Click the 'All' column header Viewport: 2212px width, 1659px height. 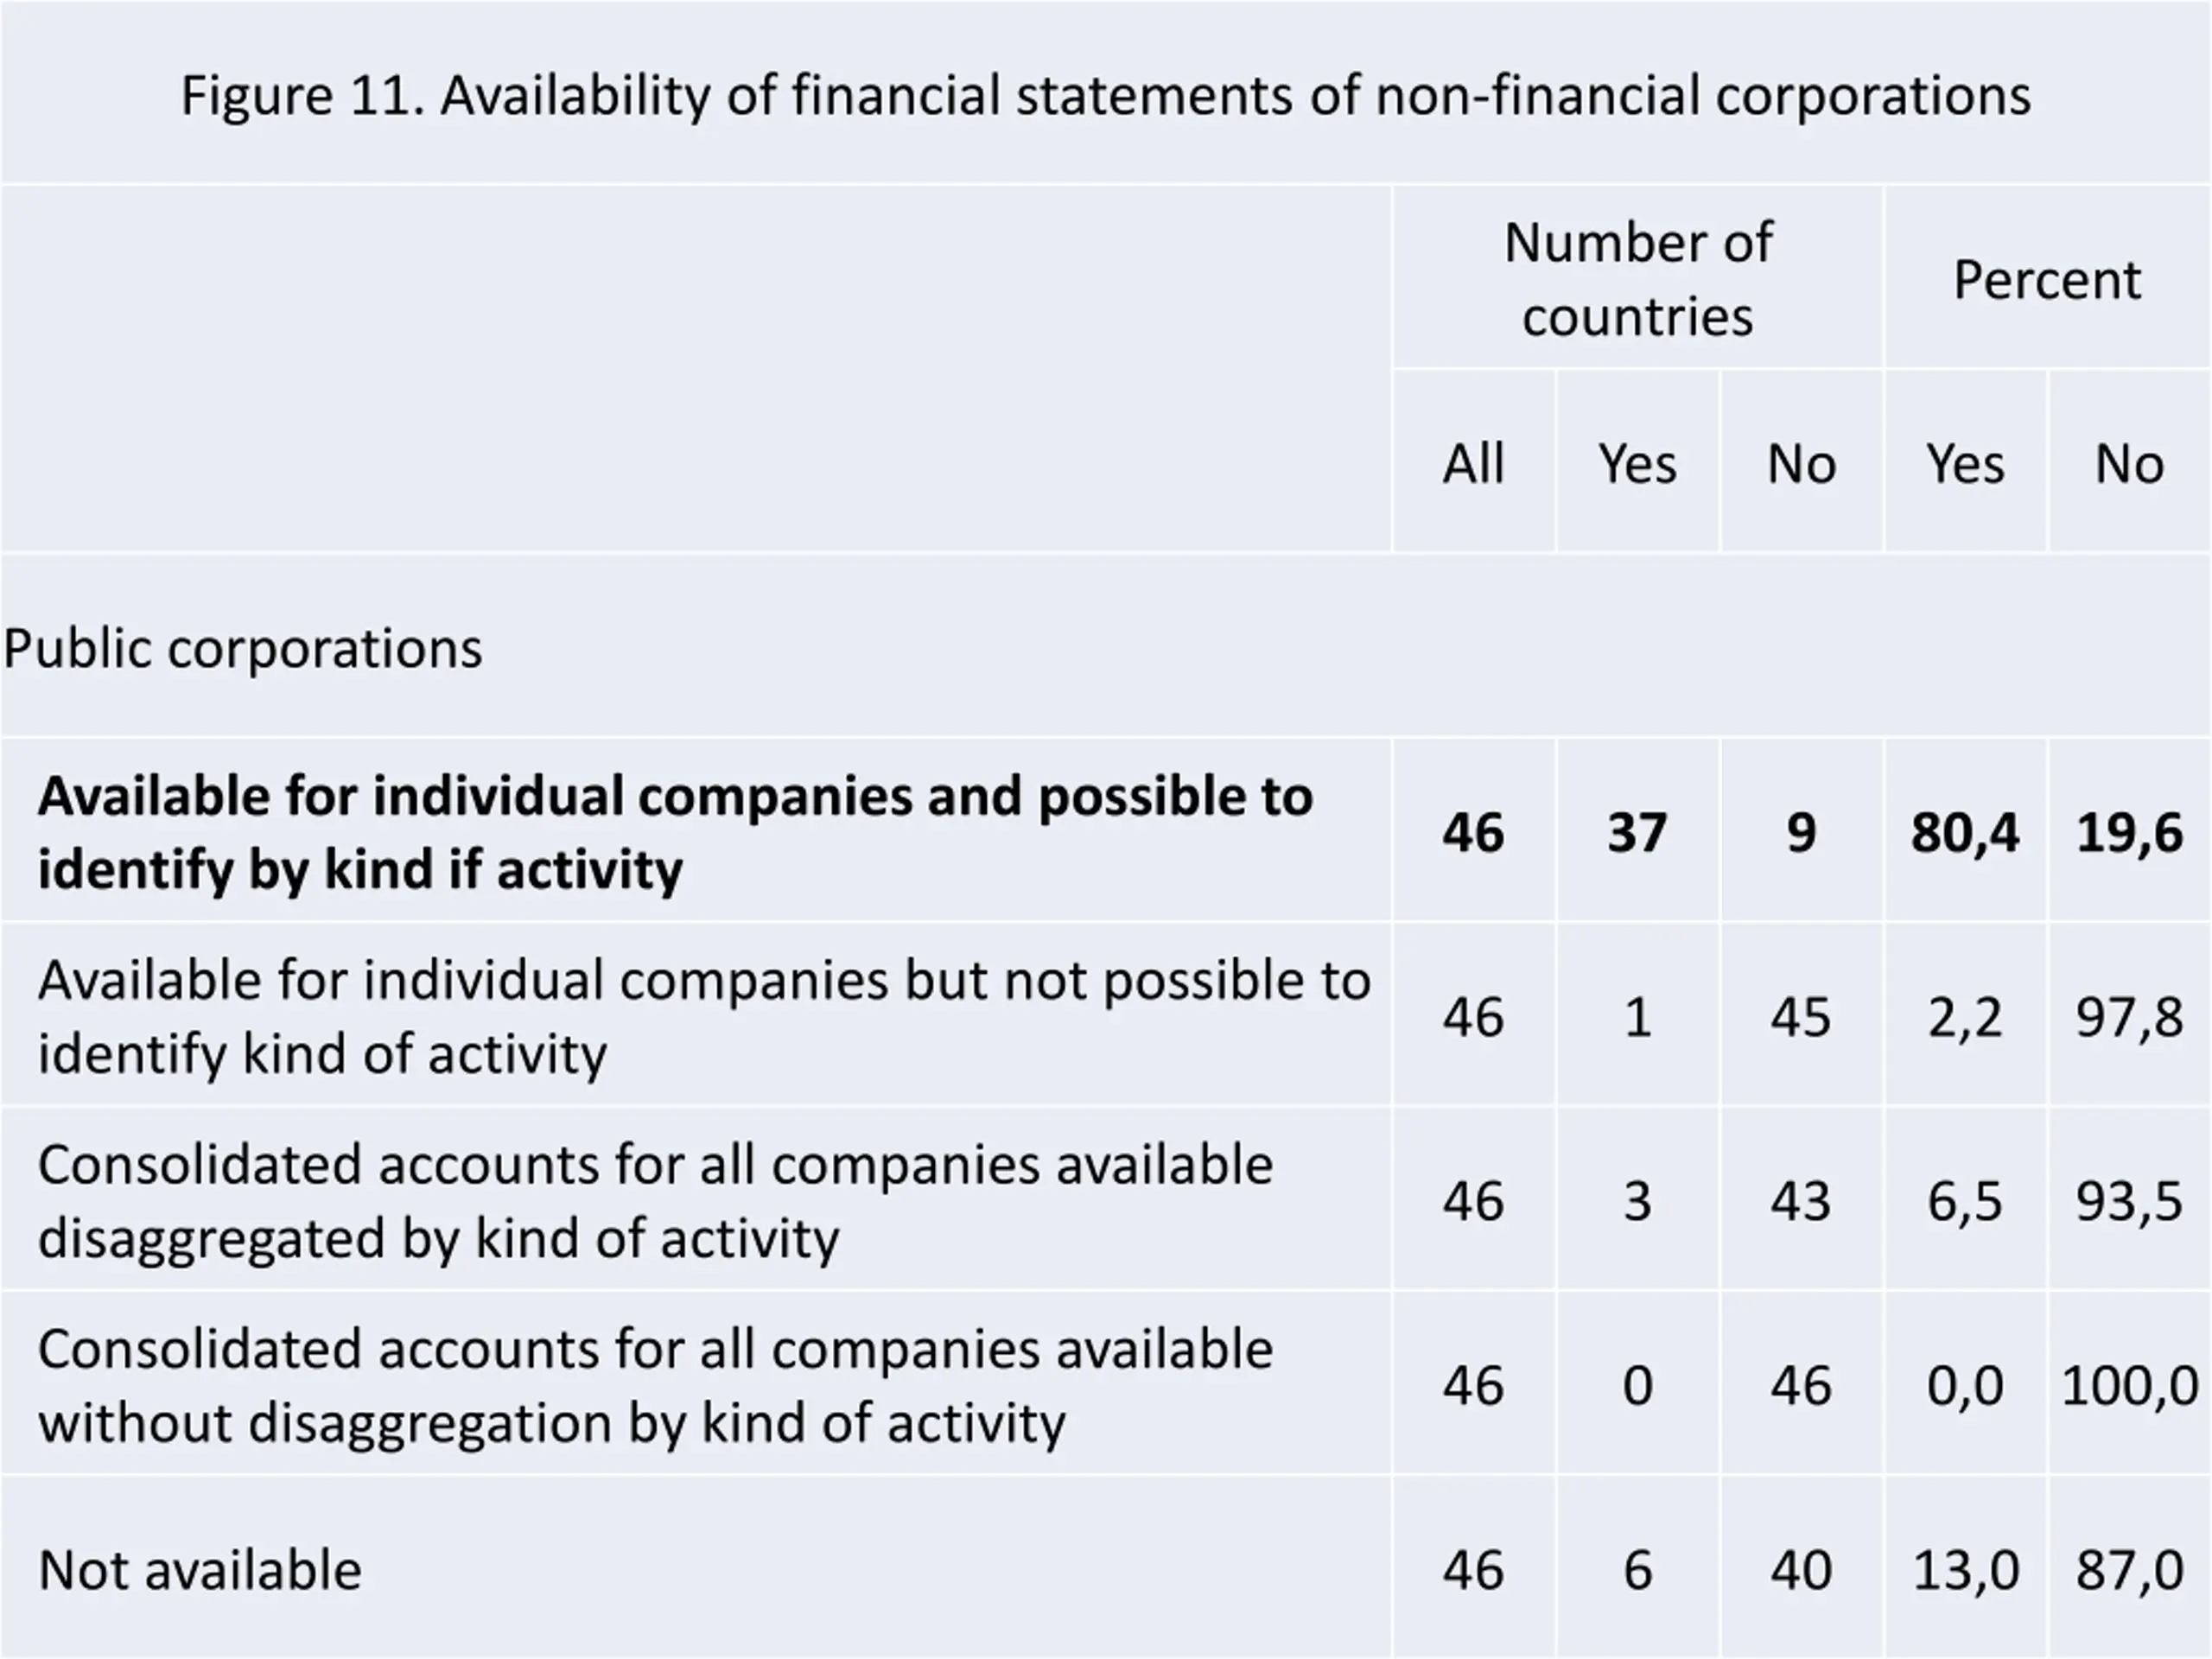coord(1473,463)
